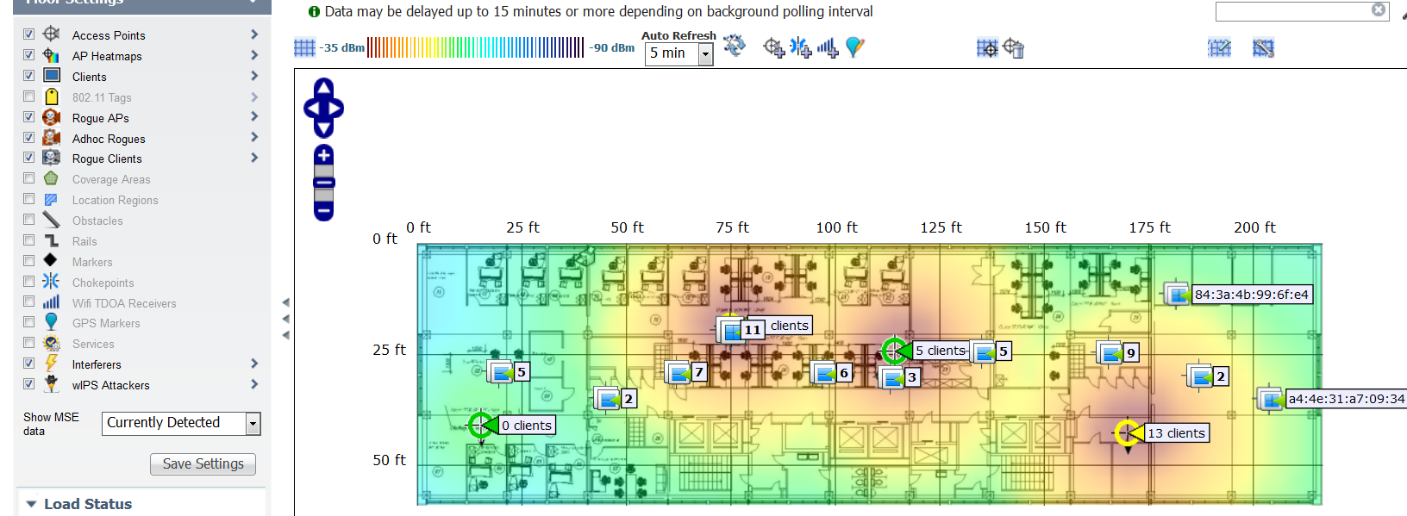Viewport: 1407px width, 516px height.
Task: Click the position AP on grid icon
Action: (x=987, y=48)
